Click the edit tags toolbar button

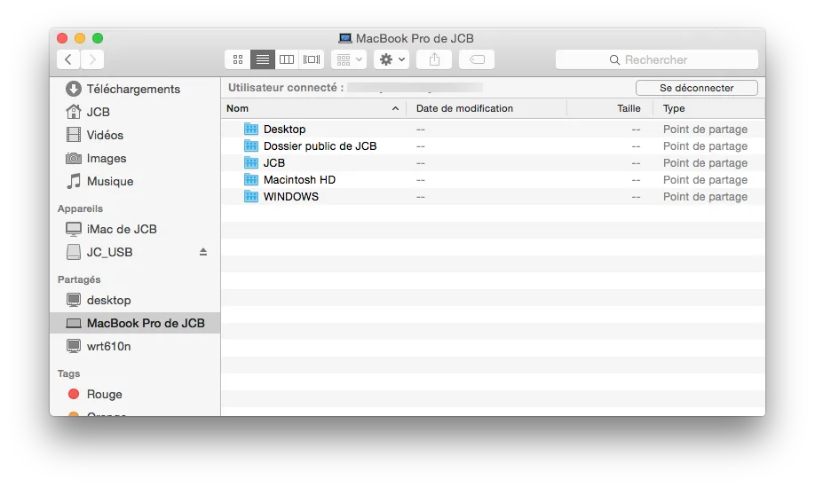pos(477,59)
